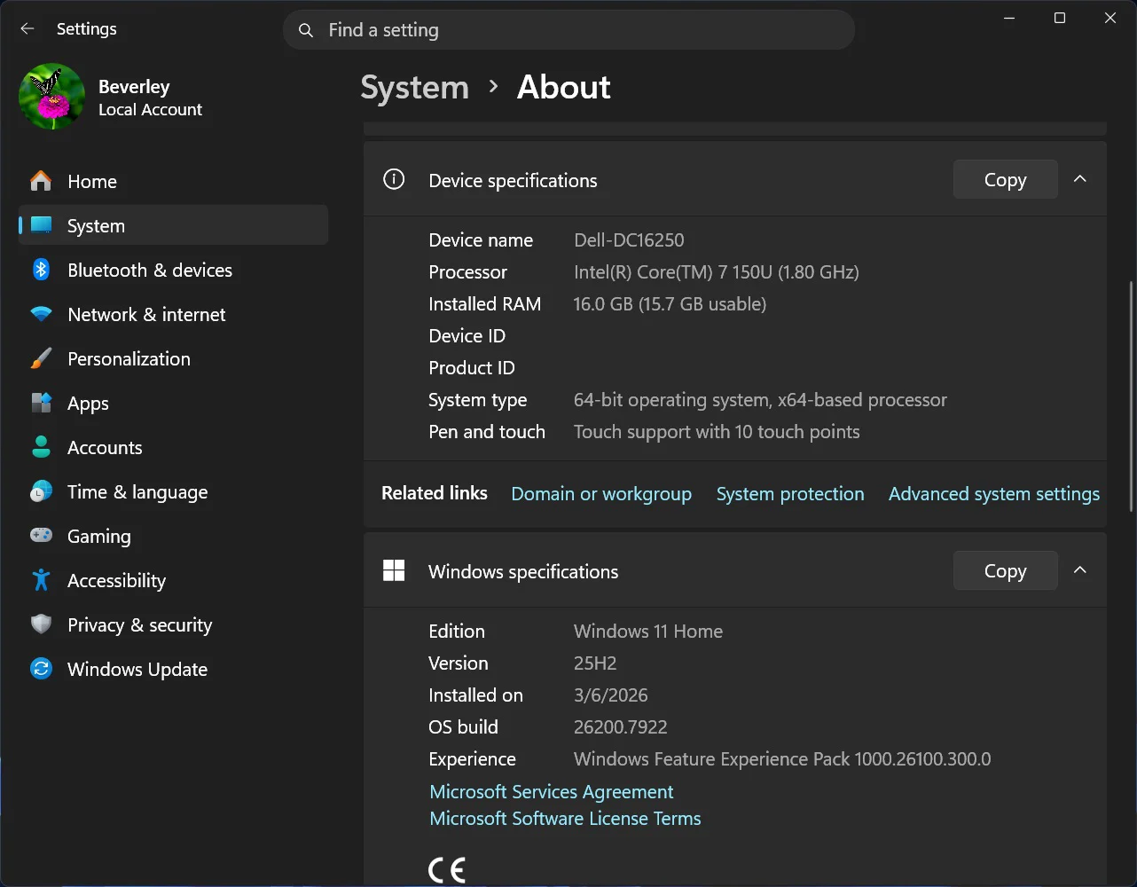
Task: Open Advanced system settings link
Action: [x=994, y=494]
